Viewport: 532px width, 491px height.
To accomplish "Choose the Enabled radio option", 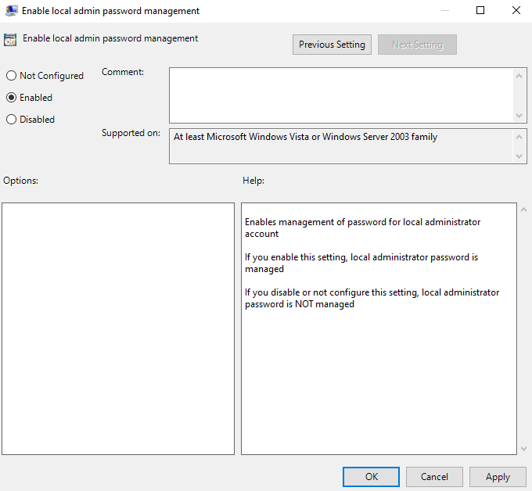I will pos(11,98).
